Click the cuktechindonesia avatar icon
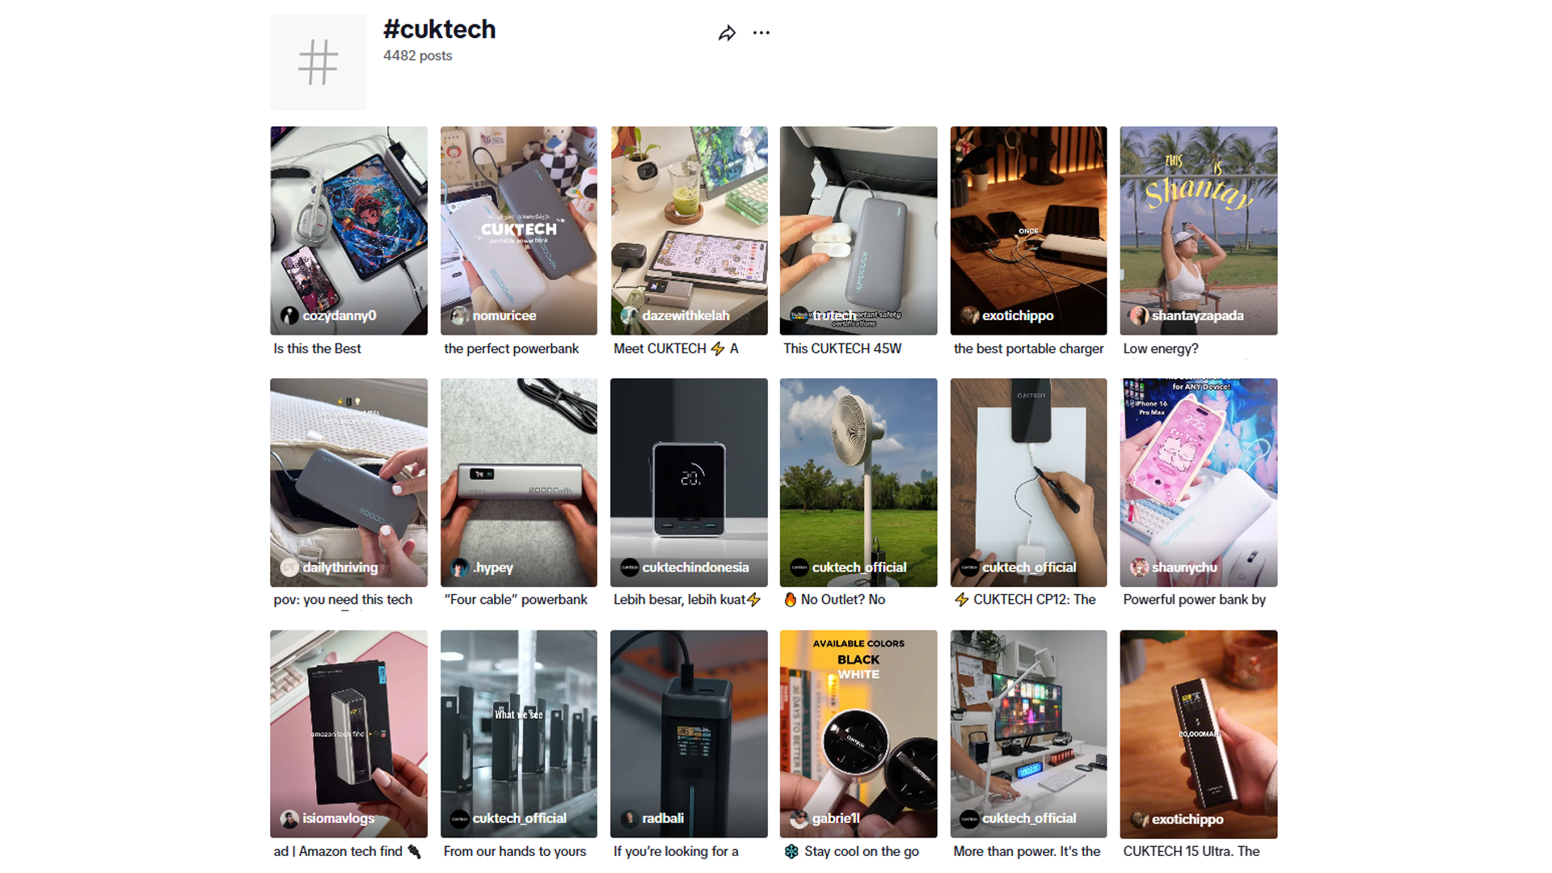Viewport: 1552px width, 873px height. click(x=630, y=567)
